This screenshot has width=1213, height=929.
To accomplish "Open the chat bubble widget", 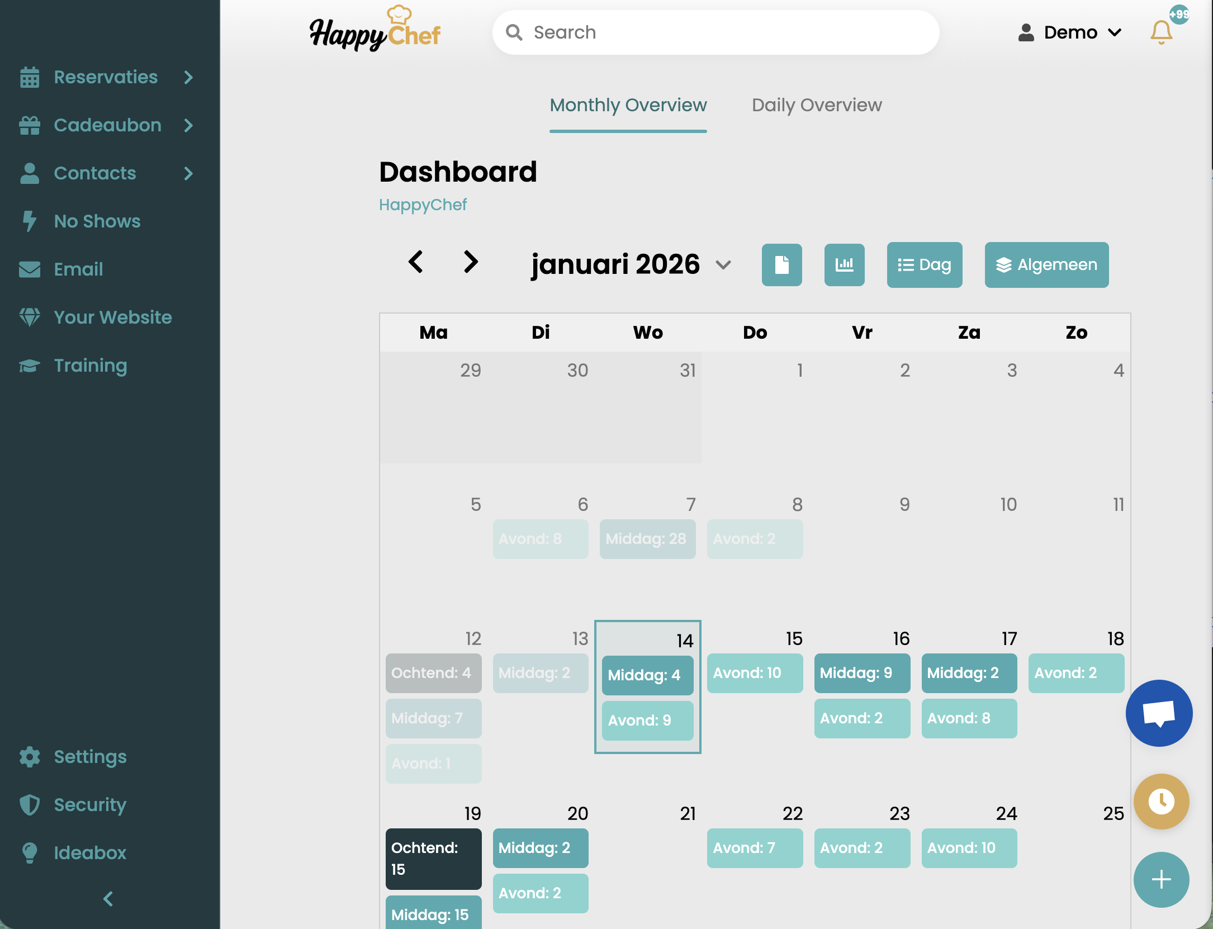I will pos(1159,713).
